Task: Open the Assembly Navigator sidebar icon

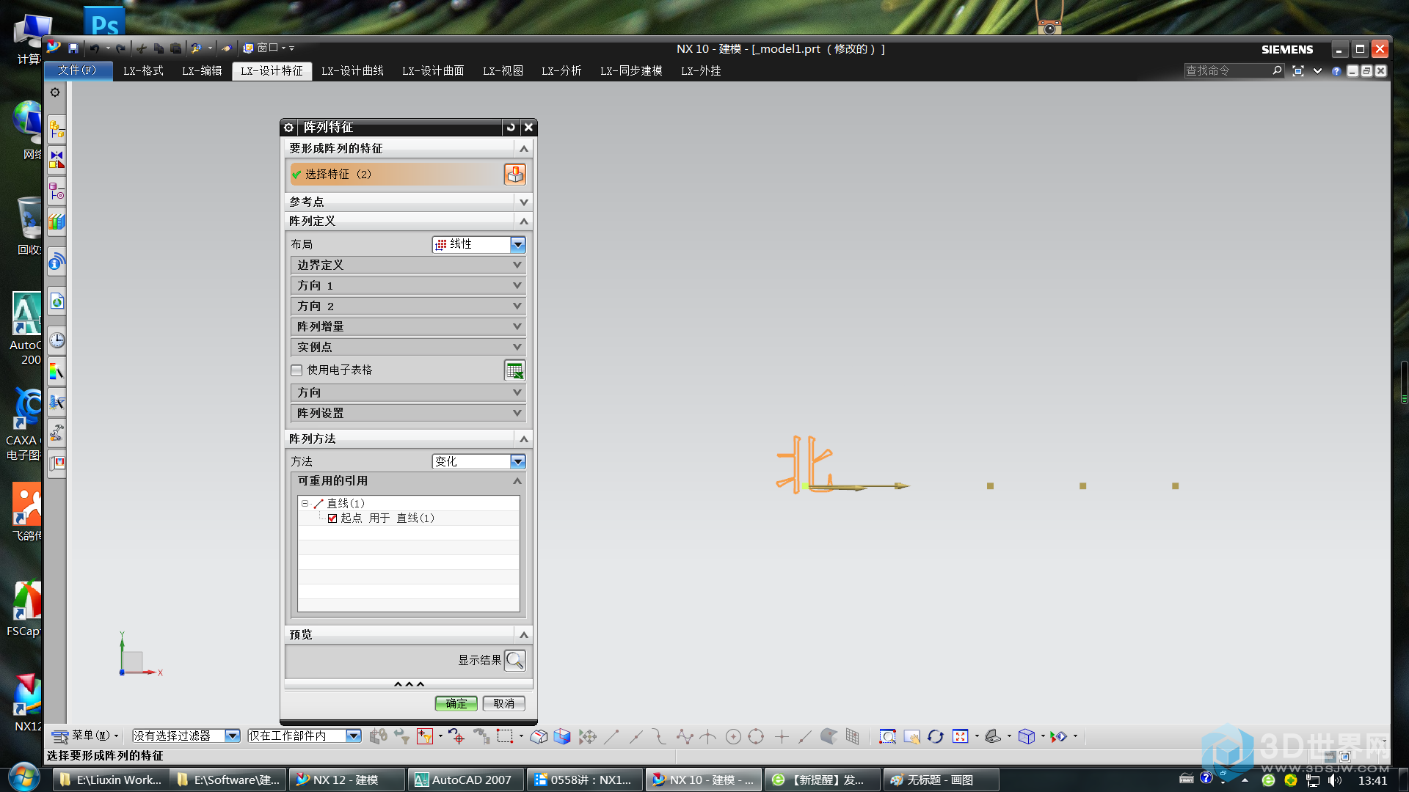Action: click(x=57, y=131)
